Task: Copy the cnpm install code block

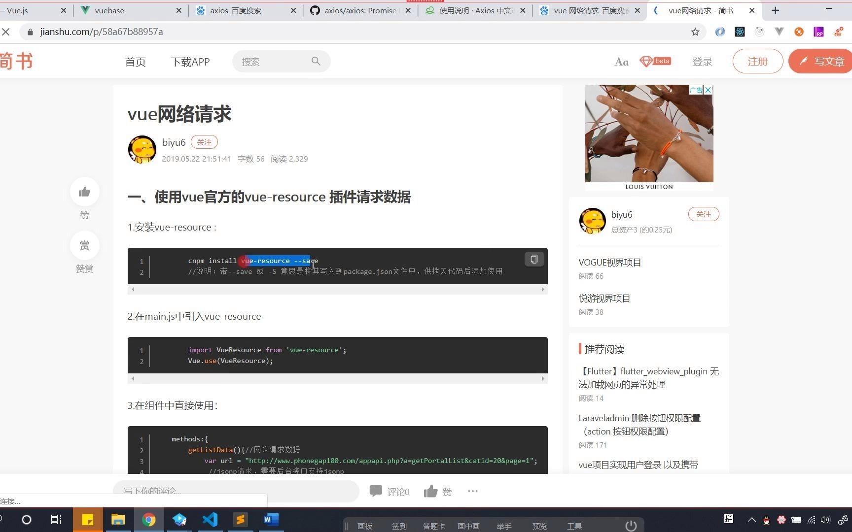Action: point(534,259)
